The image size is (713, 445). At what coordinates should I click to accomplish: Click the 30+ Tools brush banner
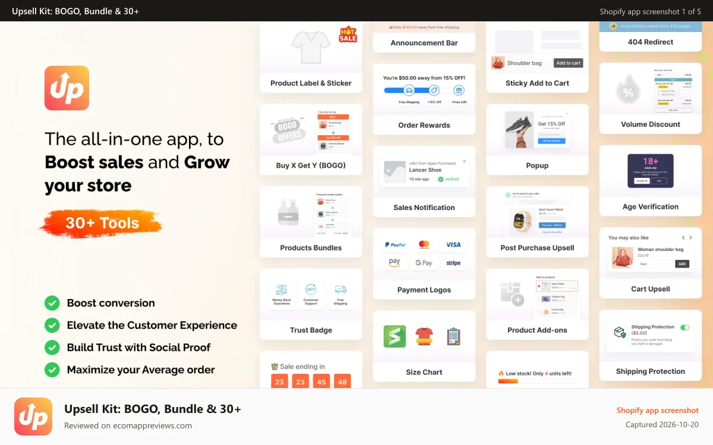pyautogui.click(x=102, y=224)
